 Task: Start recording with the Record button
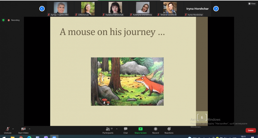155,130
